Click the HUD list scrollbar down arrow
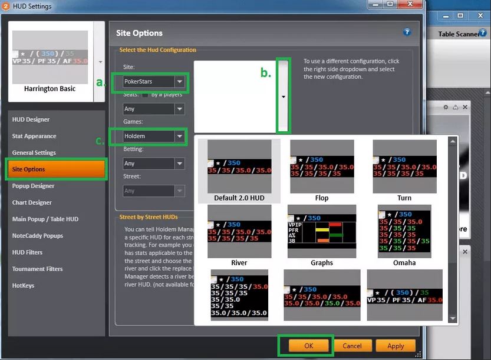Image resolution: width=491 pixels, height=360 pixels. click(x=453, y=318)
